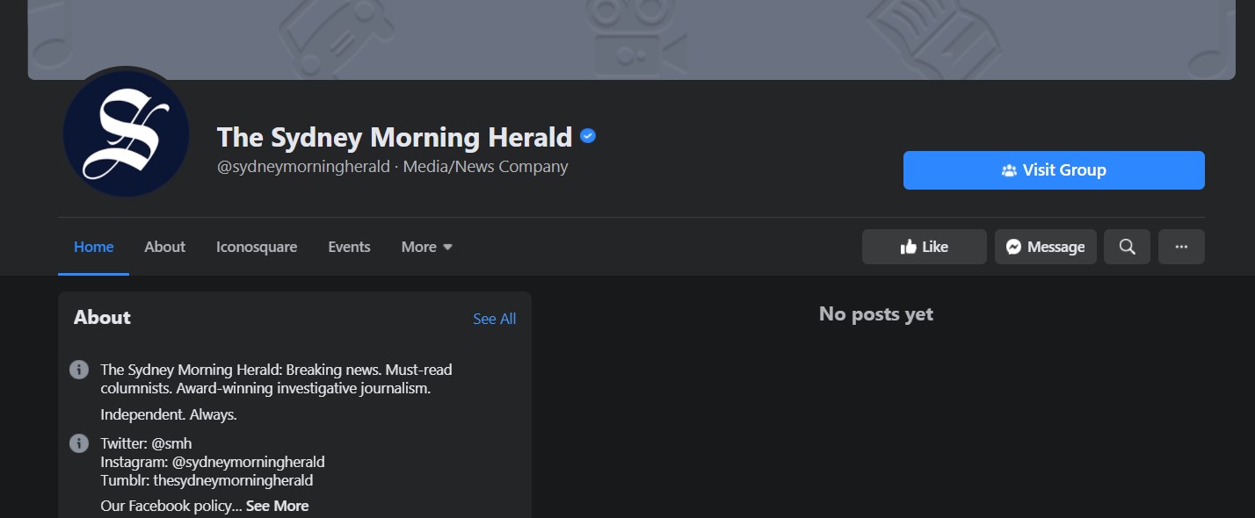Click the magnifying glass search icon
Image resolution: width=1255 pixels, height=518 pixels.
(1128, 247)
